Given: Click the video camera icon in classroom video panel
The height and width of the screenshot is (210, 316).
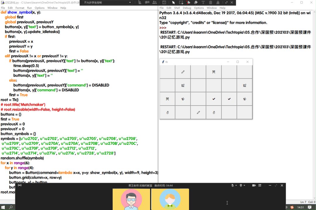Looking at the screenshot, I should point(254,185).
